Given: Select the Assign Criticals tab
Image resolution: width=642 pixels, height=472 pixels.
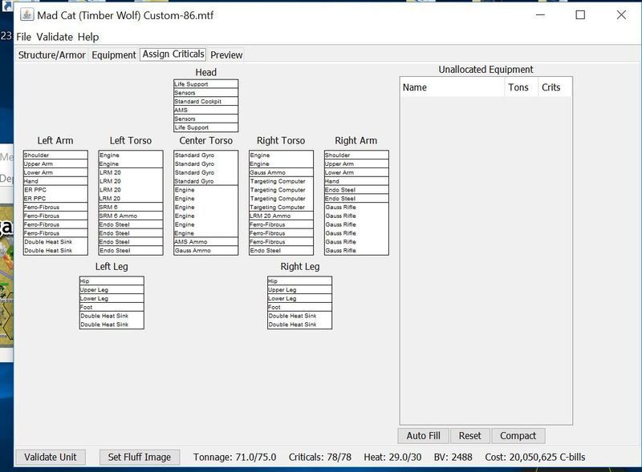Looking at the screenshot, I should (x=173, y=54).
